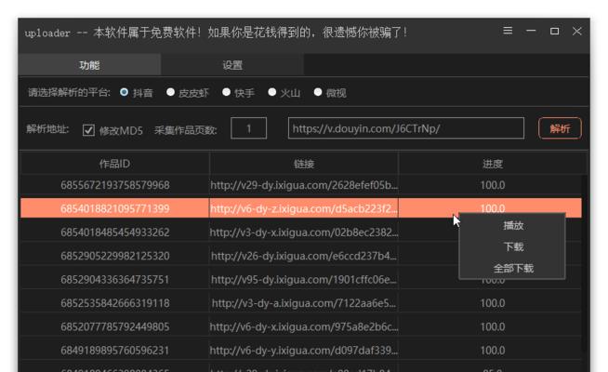Choose 全部下载 from the context menu
This screenshot has width=608, height=372.
click(512, 268)
